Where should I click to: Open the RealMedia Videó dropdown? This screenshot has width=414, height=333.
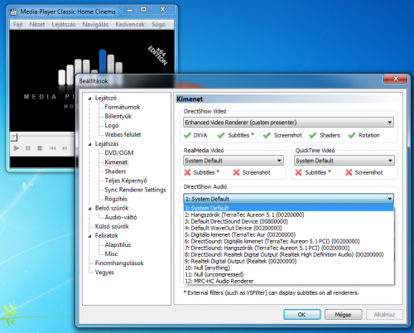tap(233, 161)
